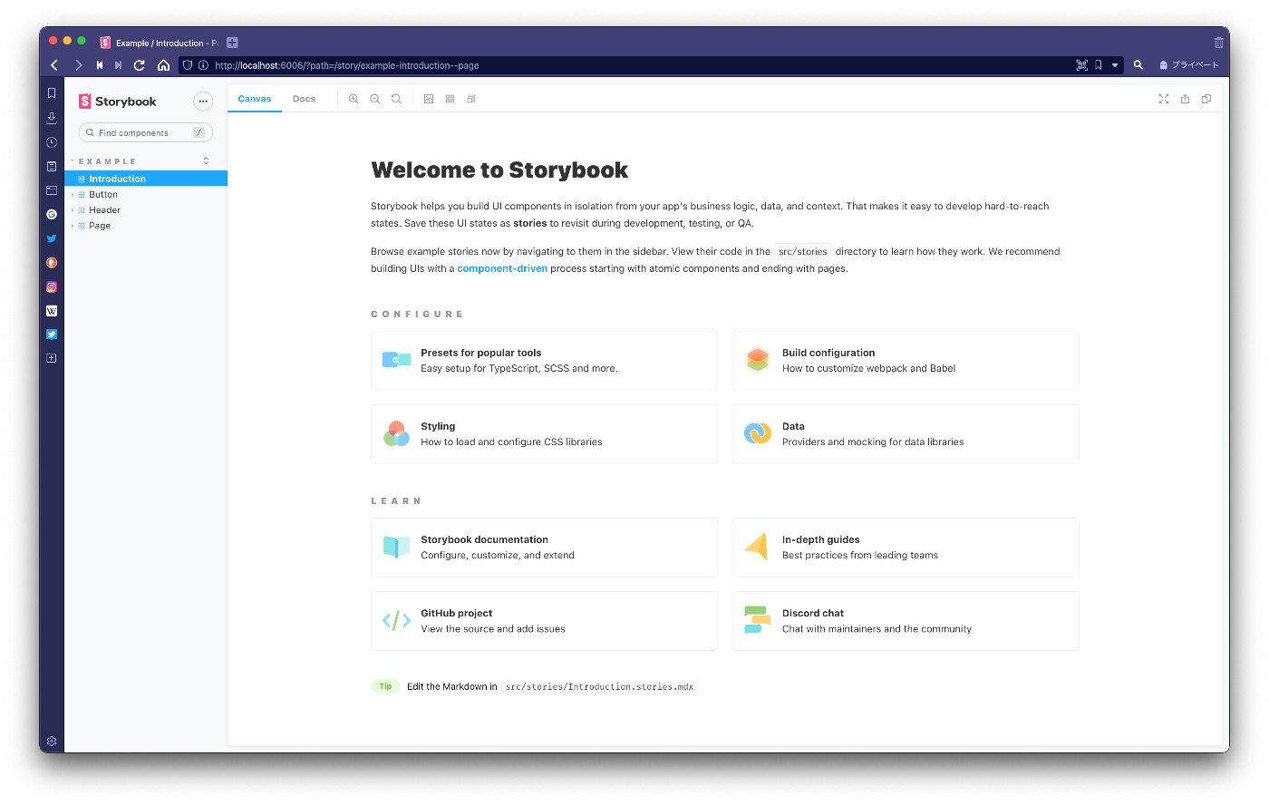Click the QR code icon in address bar
1269x805 pixels.
[x=1081, y=65]
